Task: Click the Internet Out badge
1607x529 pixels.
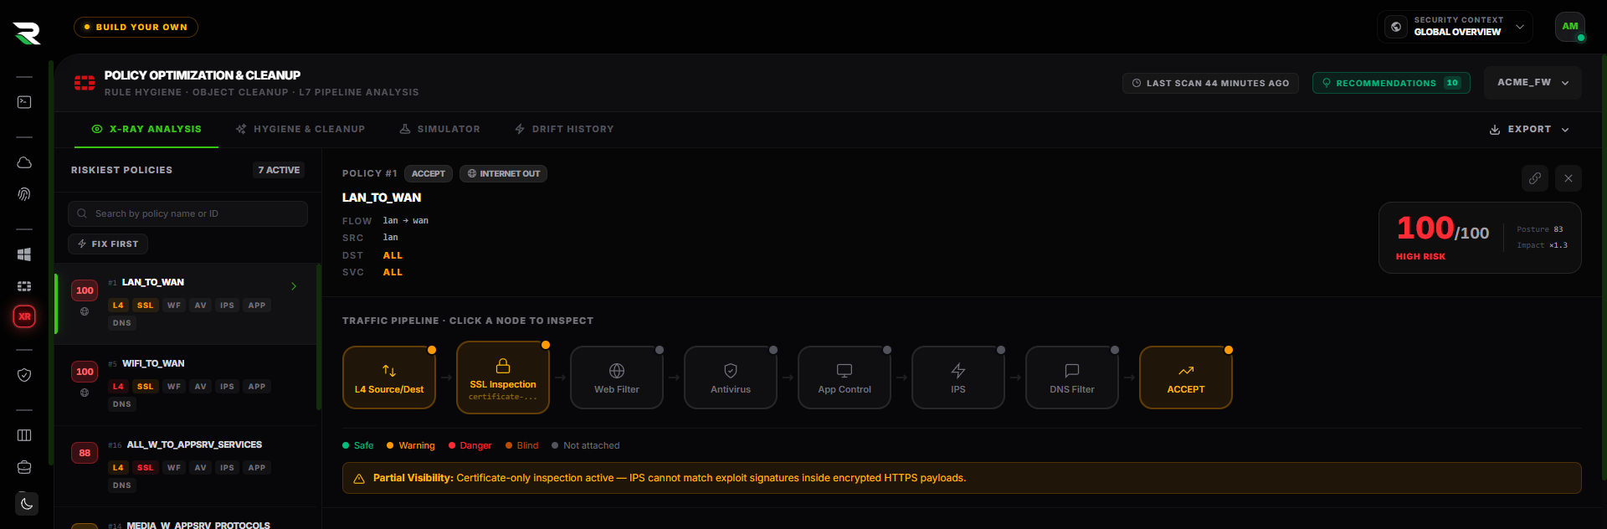Action: tap(503, 173)
